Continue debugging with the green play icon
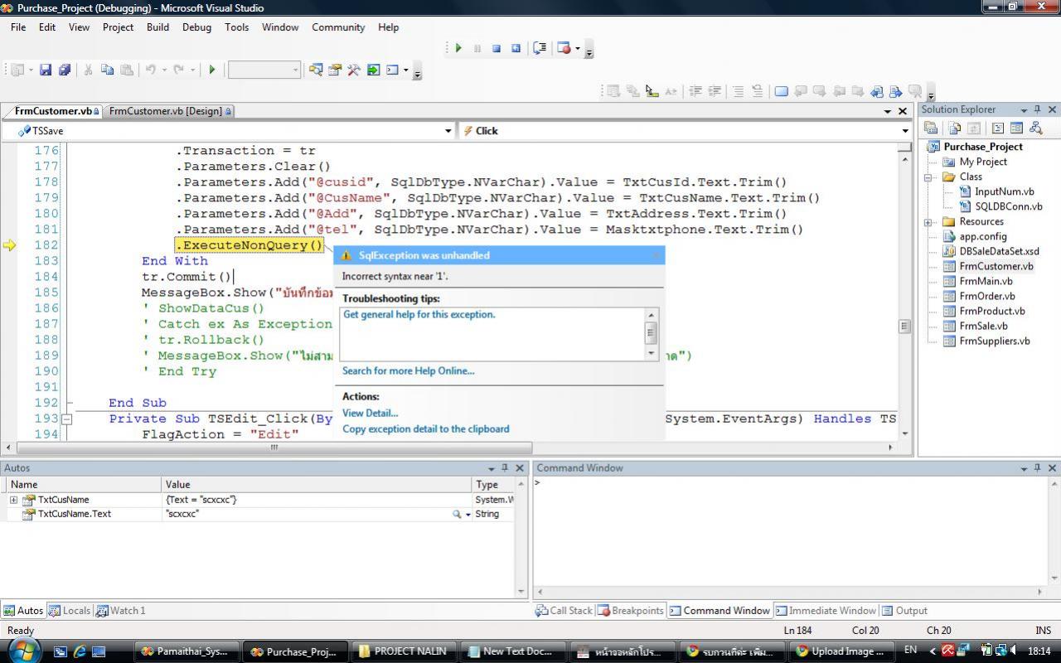This screenshot has width=1061, height=663. point(458,48)
